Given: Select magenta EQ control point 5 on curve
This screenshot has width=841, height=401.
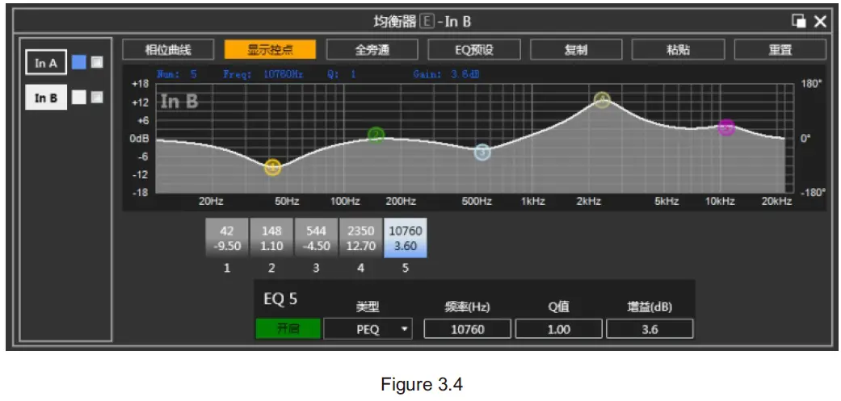Looking at the screenshot, I should (726, 127).
